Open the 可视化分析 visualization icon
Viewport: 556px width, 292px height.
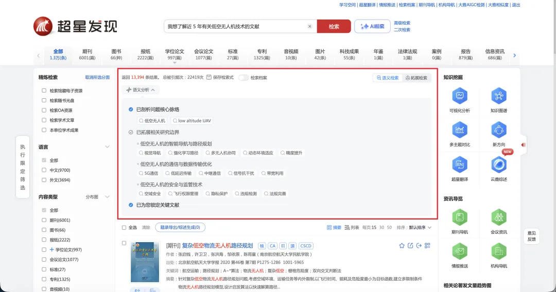[x=459, y=96]
